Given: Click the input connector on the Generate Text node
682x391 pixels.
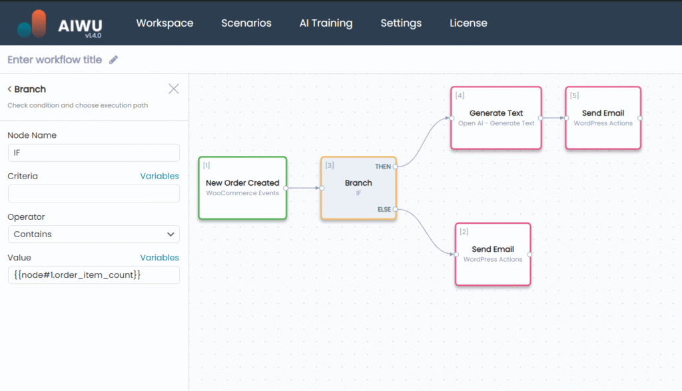Looking at the screenshot, I should (x=450, y=117).
